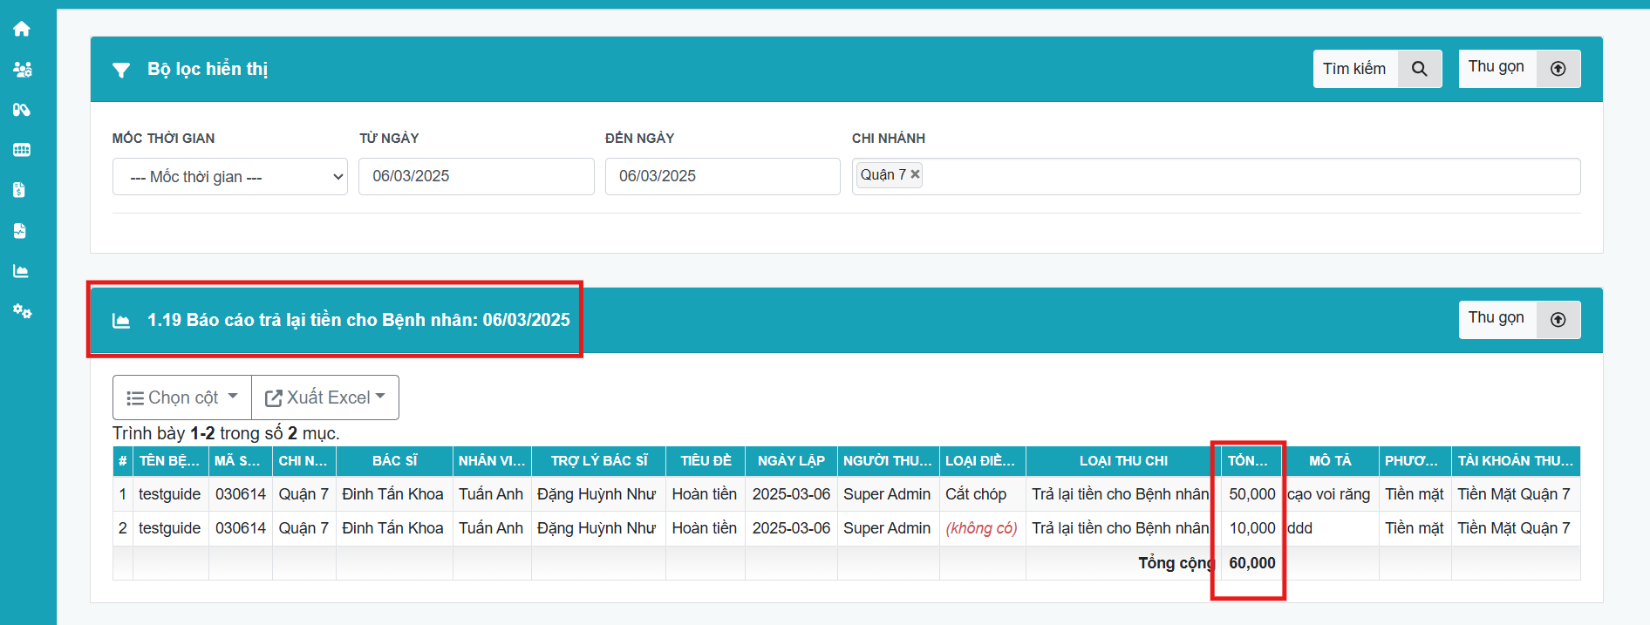Click the magnifier icon next to Tìm kiếm
Image resolution: width=1650 pixels, height=625 pixels.
click(x=1419, y=69)
